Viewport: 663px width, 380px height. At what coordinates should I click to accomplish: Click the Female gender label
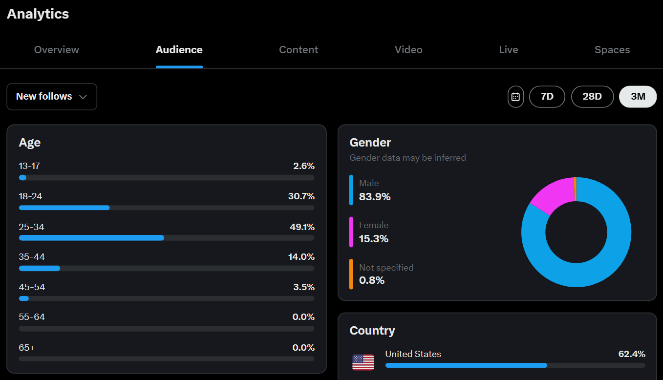pos(374,225)
